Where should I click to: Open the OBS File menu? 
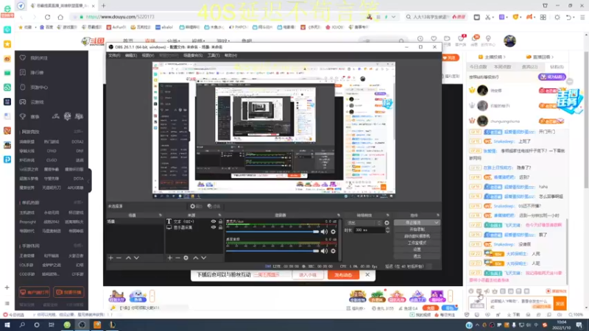tap(114, 56)
